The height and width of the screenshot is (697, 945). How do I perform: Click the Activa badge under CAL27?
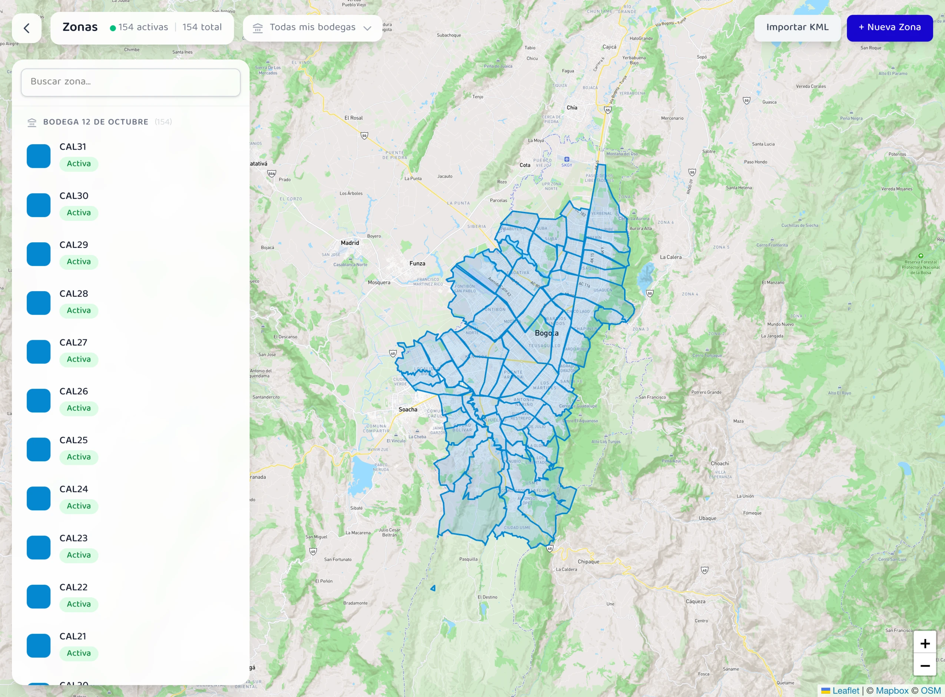(79, 359)
